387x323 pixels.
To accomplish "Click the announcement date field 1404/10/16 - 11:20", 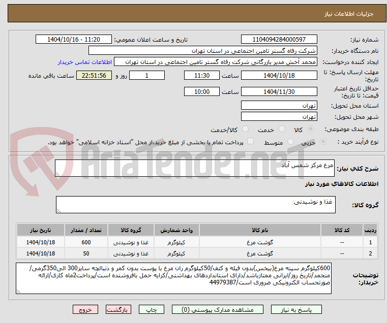I will tap(74, 40).
